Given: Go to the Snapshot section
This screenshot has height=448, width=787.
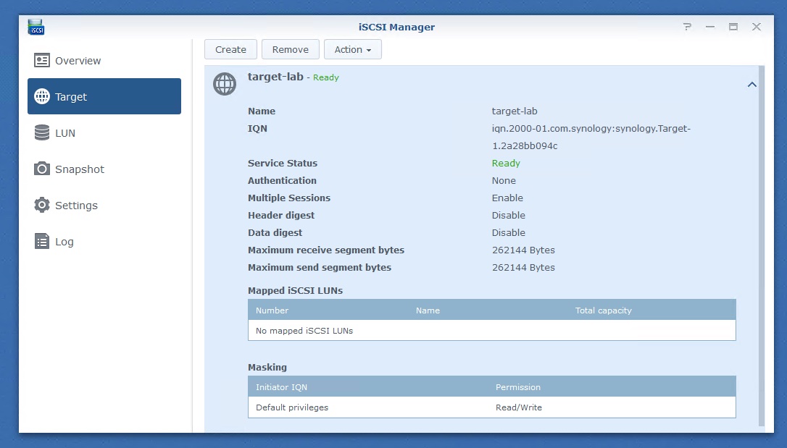Looking at the screenshot, I should pyautogui.click(x=80, y=169).
